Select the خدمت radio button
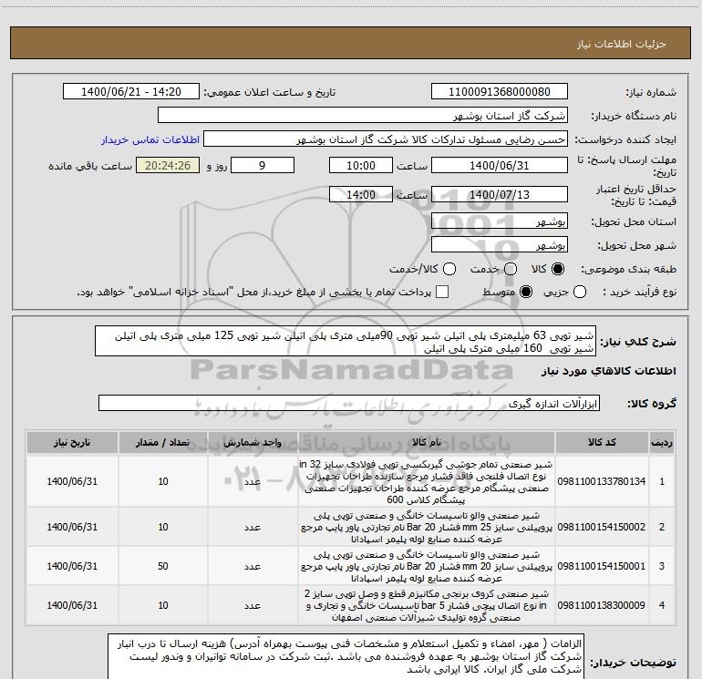This screenshot has width=702, height=679. coord(511,269)
